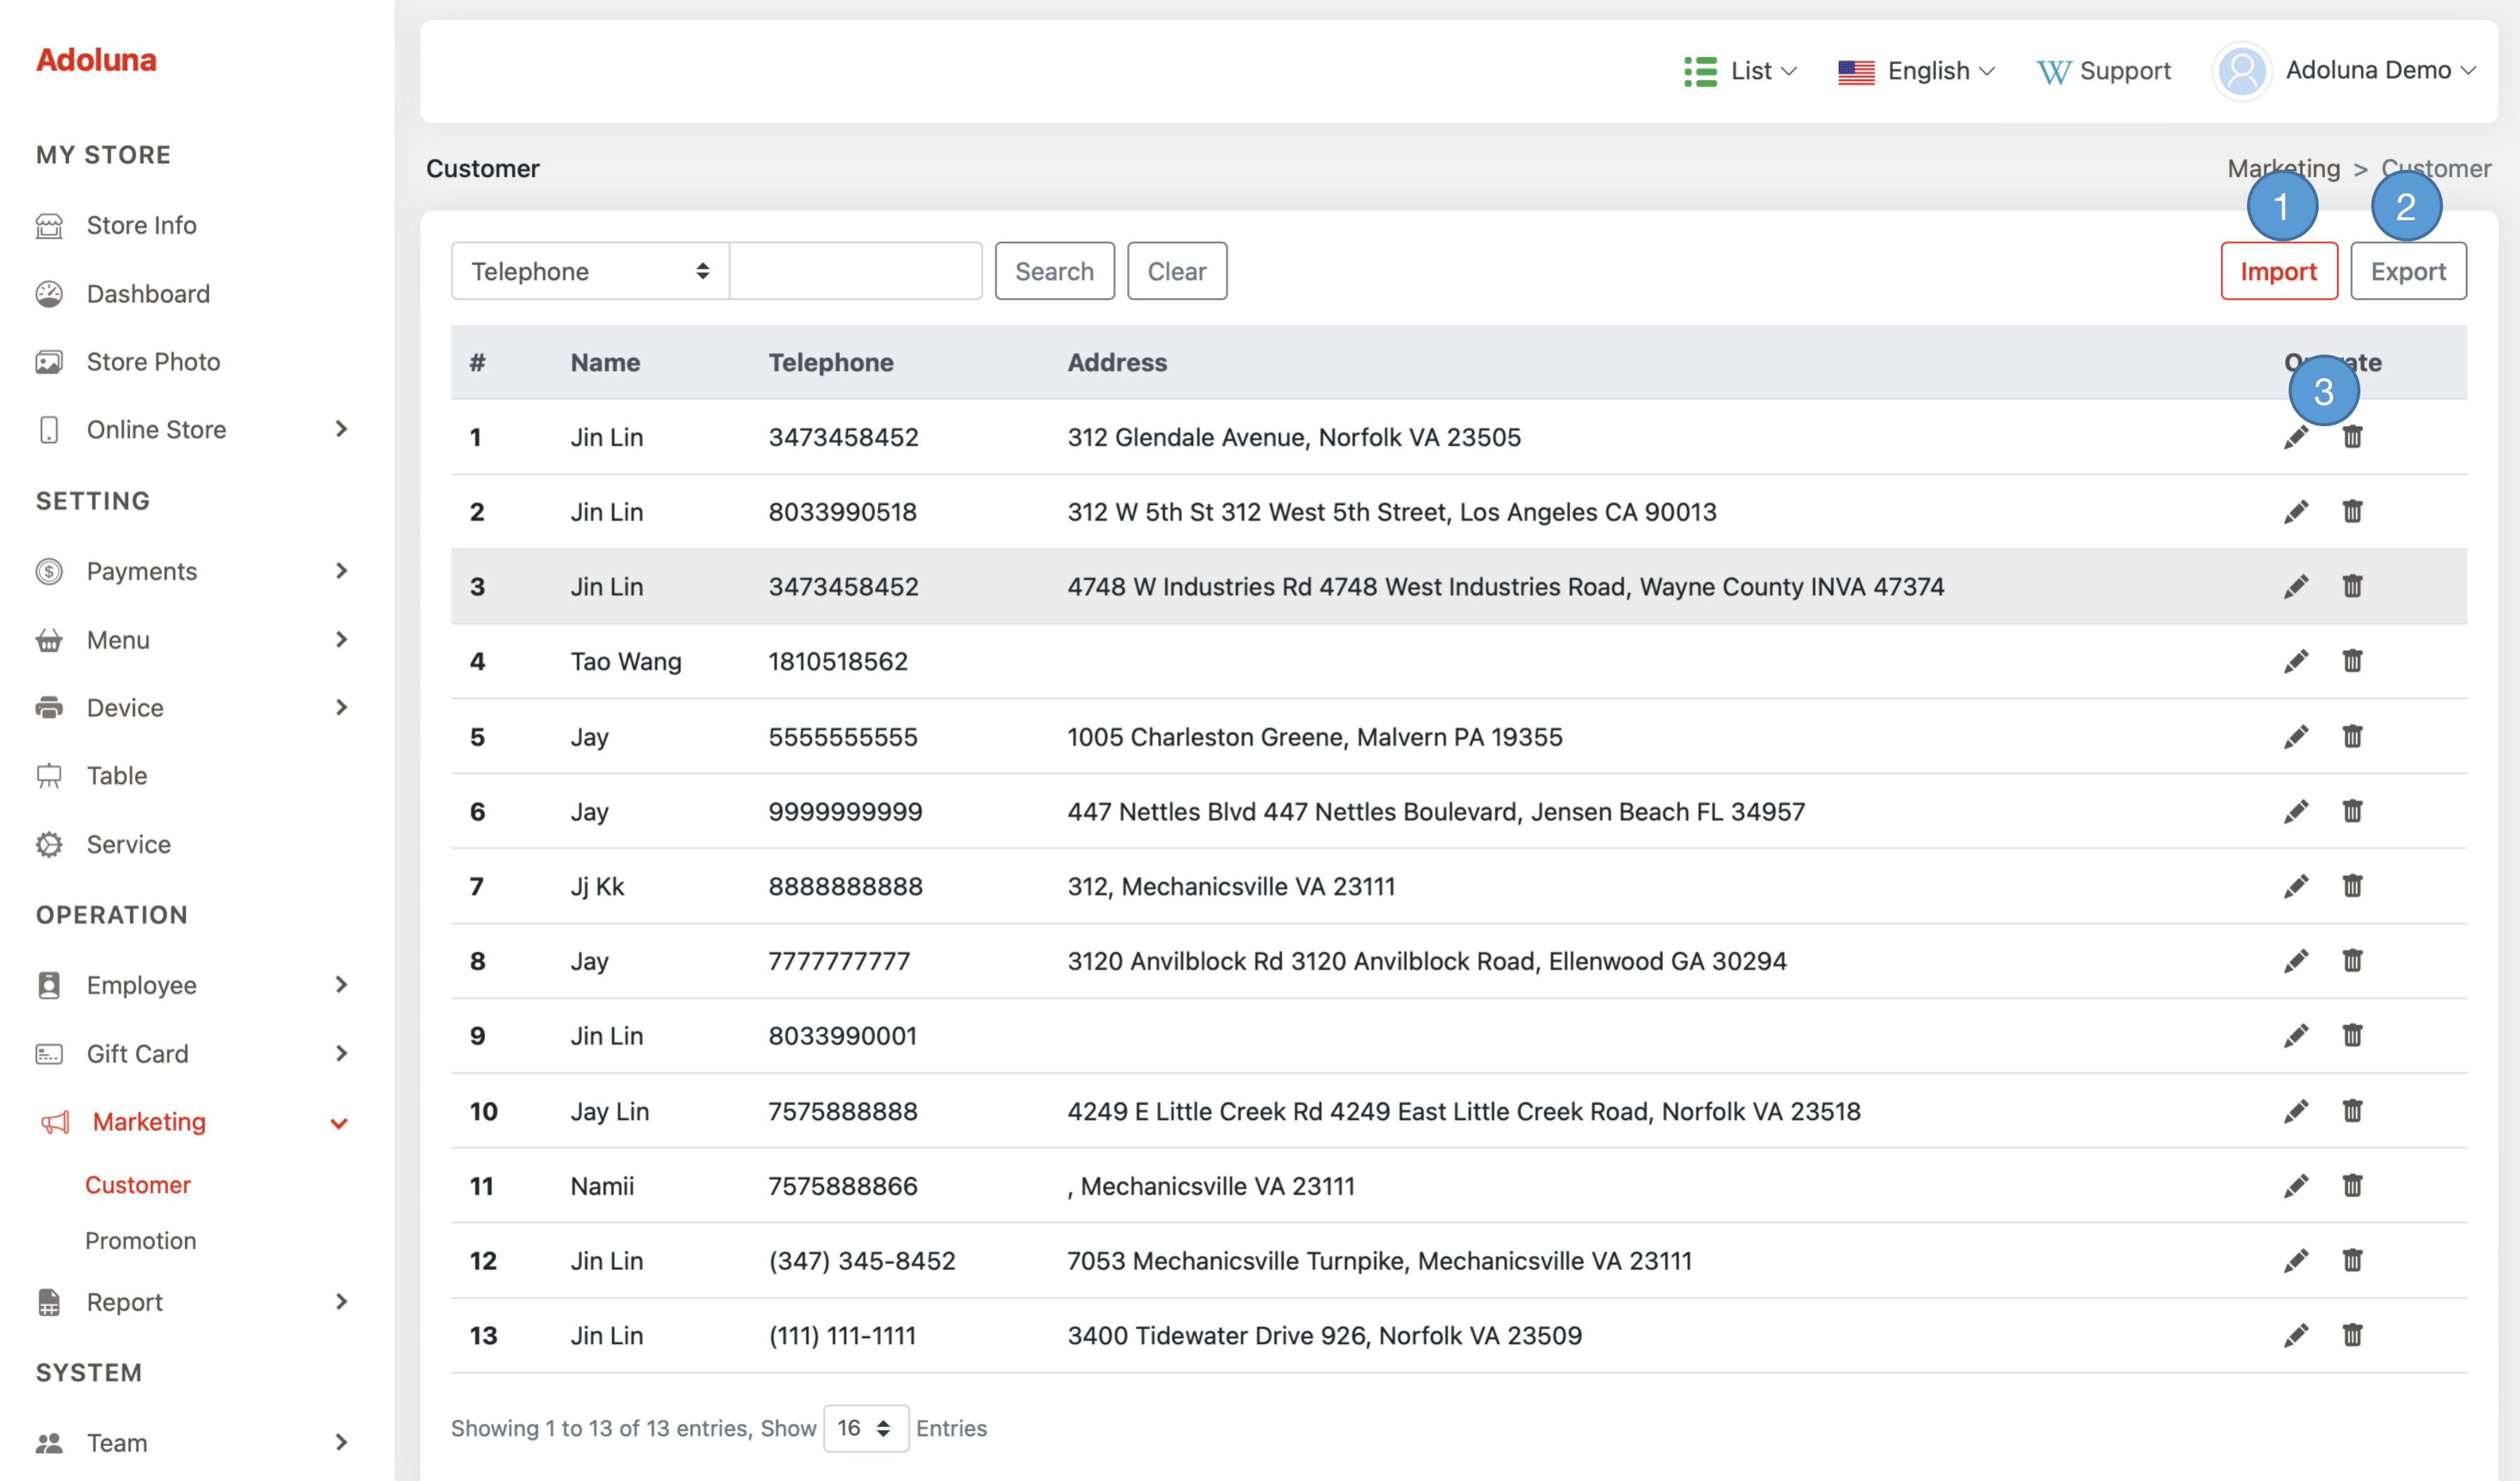Screen dimensions: 2520x1481
Task: Edit customer row 2 with pencil icon
Action: [x=2296, y=512]
